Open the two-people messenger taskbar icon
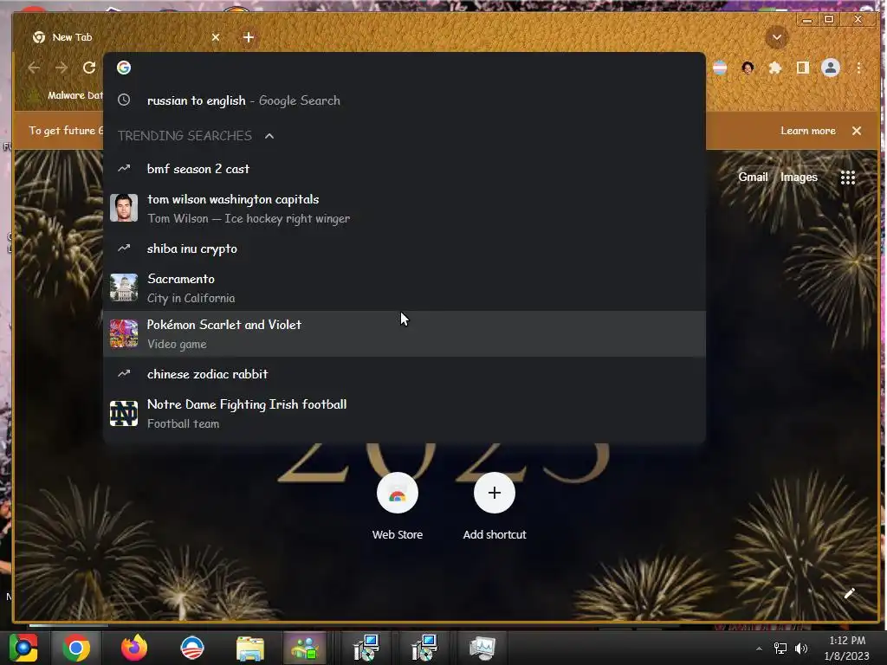 pyautogui.click(x=306, y=648)
